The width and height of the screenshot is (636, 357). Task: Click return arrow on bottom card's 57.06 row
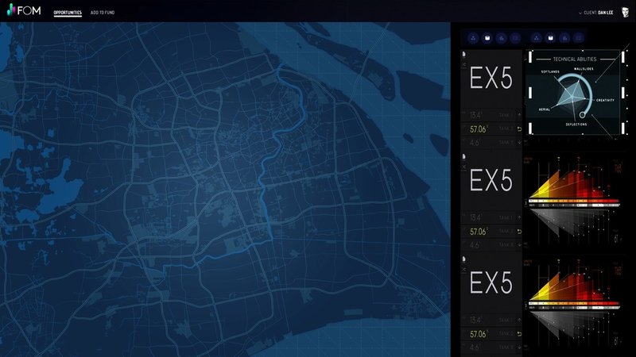(x=519, y=334)
